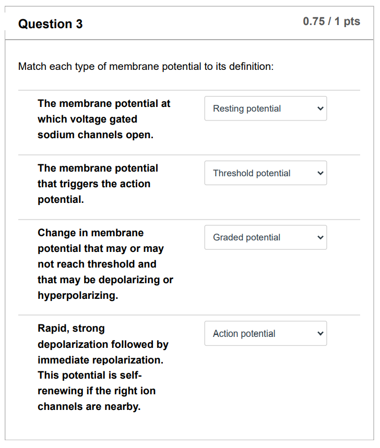
Task: Click the chevron arrow beside Threshold potential
Action: [x=320, y=173]
